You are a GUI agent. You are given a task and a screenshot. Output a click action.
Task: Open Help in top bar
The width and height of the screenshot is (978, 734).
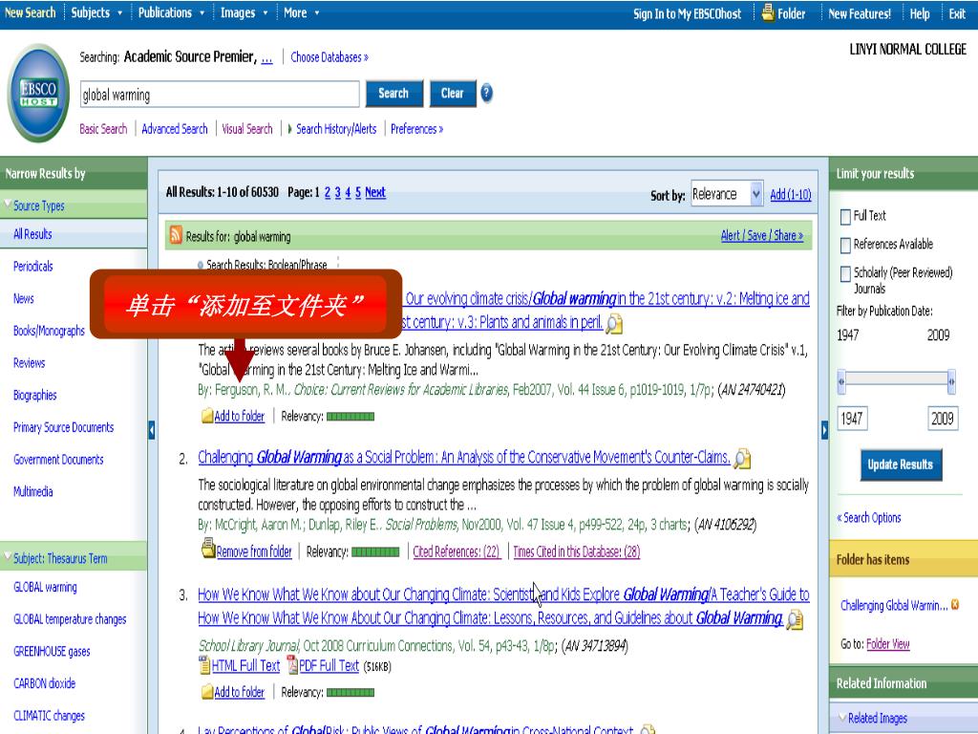tap(920, 13)
